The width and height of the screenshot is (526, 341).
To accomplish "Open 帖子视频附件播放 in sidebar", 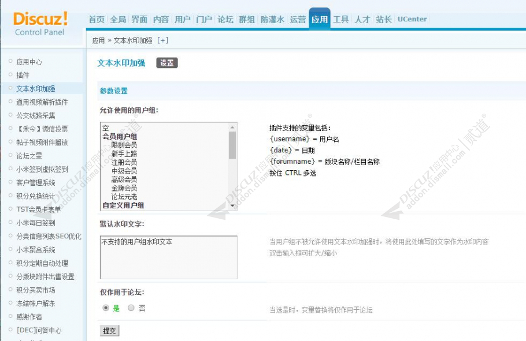I will pos(42,143).
